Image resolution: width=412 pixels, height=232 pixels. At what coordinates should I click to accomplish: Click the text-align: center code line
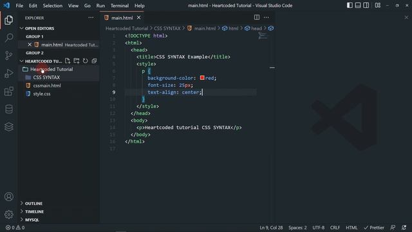[x=174, y=92]
